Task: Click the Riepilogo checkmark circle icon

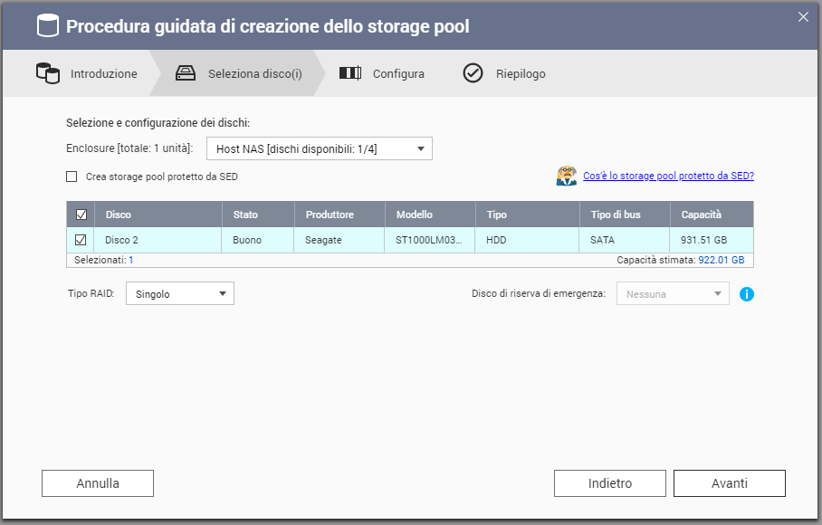Action: pyautogui.click(x=473, y=73)
